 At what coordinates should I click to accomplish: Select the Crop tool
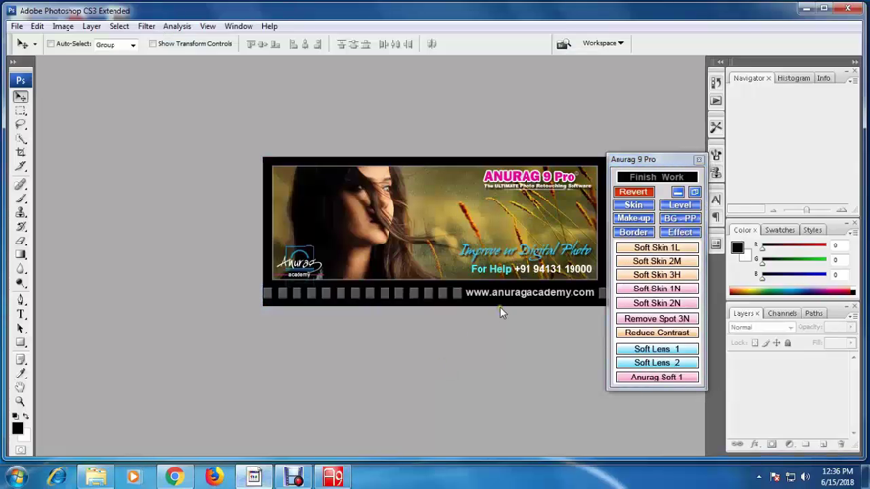(x=21, y=153)
